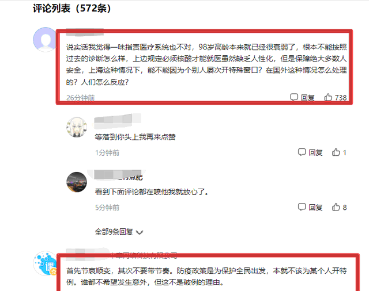Open anime girl avatar profile
The image size is (369, 291).
click(77, 127)
